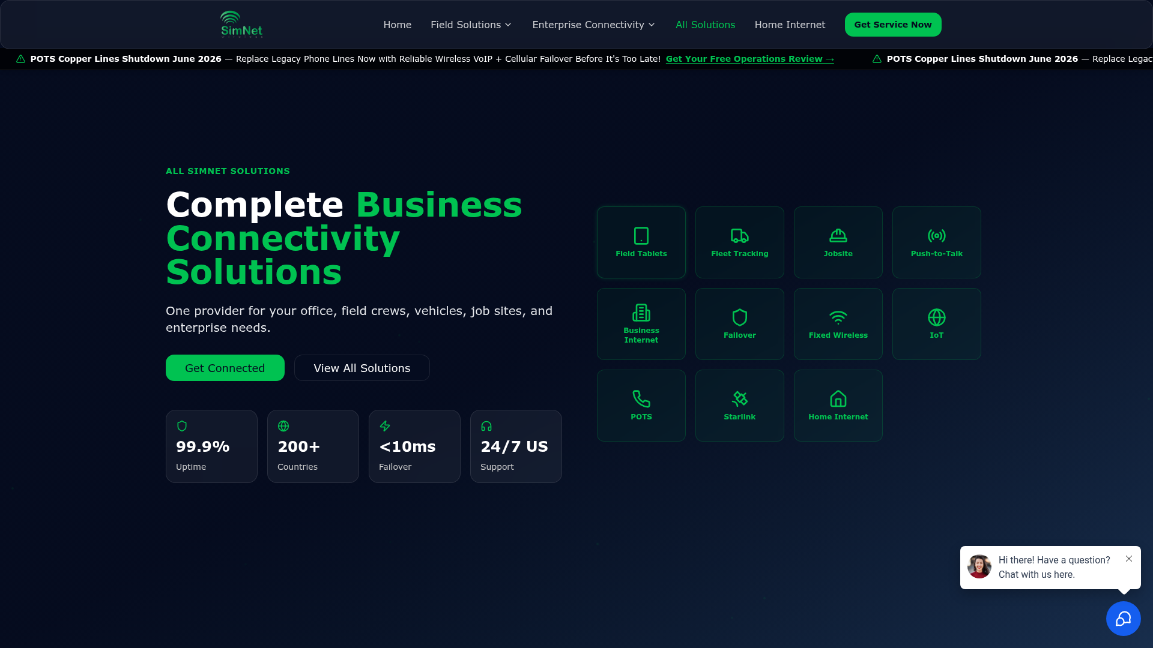Expand the Field Solutions dropdown
The width and height of the screenshot is (1153, 648).
coord(471,25)
